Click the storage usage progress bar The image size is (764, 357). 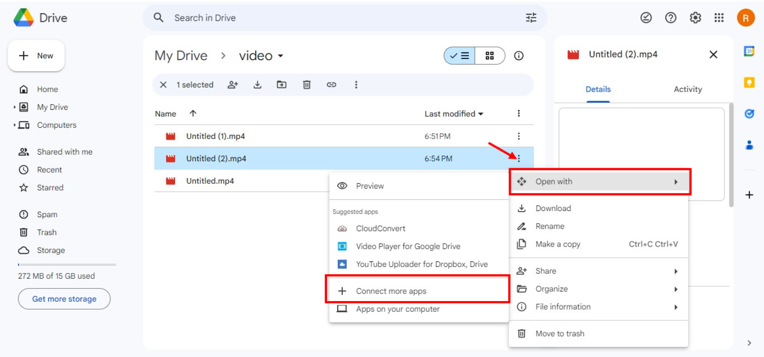[x=67, y=264]
